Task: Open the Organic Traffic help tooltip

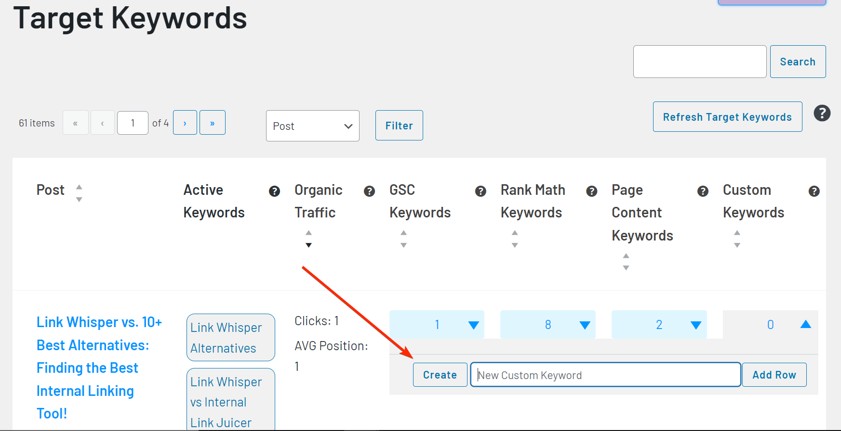Action: tap(369, 191)
